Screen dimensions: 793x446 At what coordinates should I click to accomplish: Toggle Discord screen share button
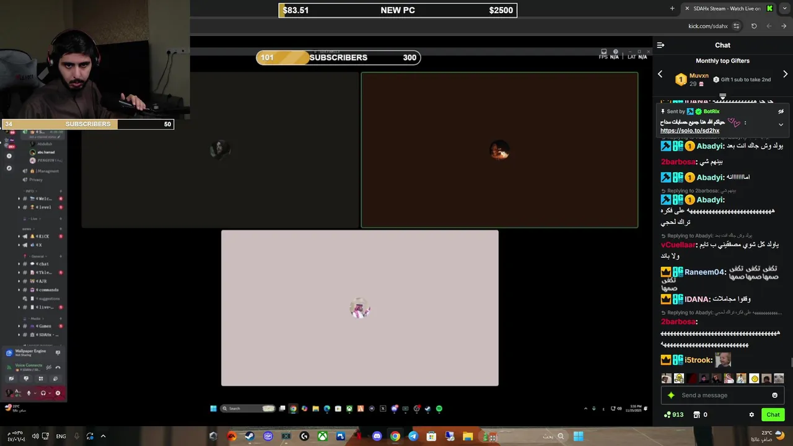[x=26, y=378]
